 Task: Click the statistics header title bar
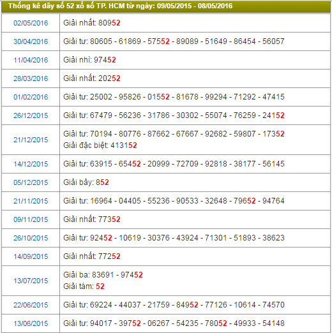click(x=166, y=6)
